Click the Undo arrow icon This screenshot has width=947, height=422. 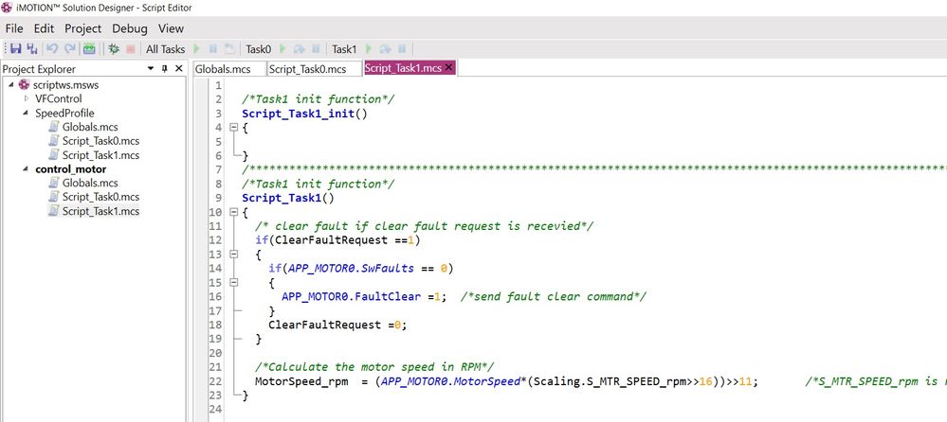pos(53,48)
